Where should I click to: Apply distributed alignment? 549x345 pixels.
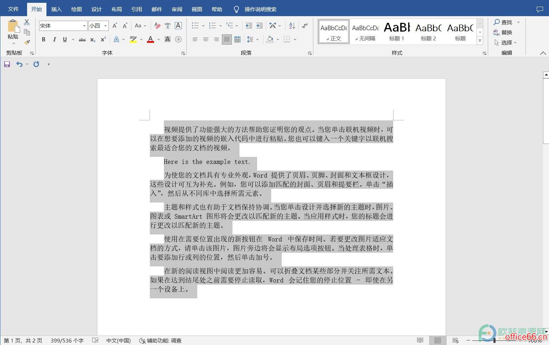(237, 39)
